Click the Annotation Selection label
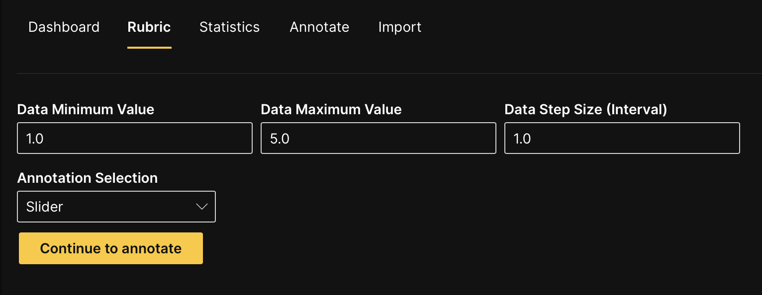Screen dimensions: 762x295 tap(88, 178)
